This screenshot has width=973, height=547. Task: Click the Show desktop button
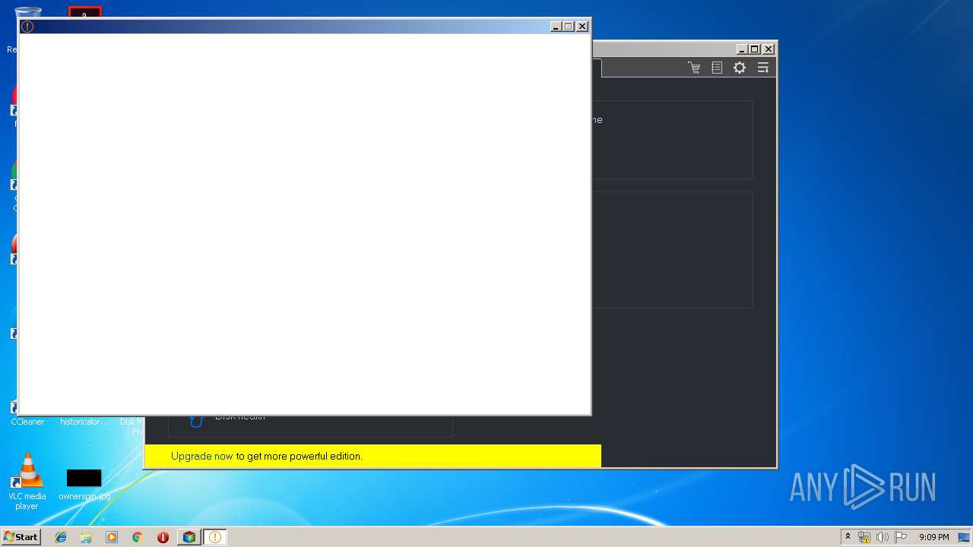coord(964,537)
